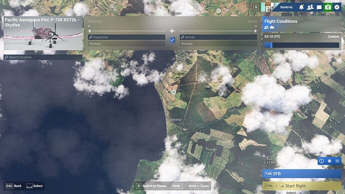Click the Search location field

pos(43,57)
